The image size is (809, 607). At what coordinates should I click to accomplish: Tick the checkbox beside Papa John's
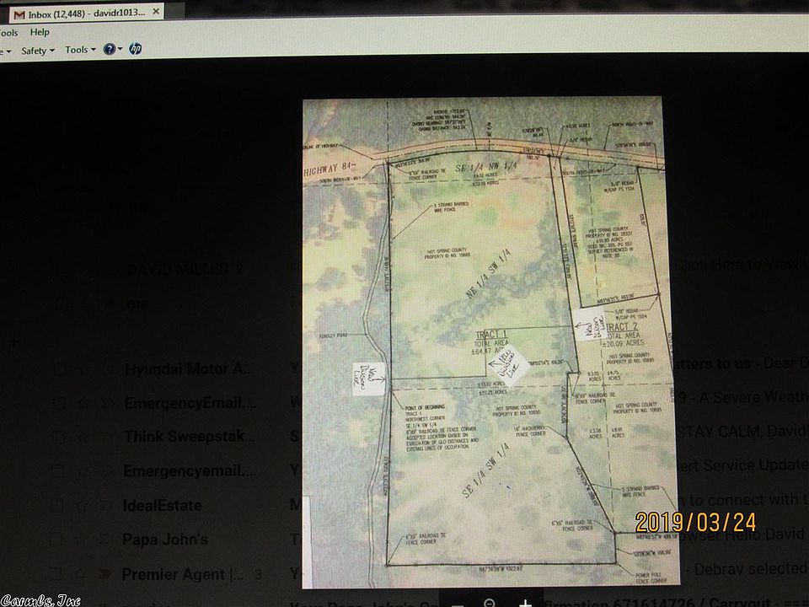coord(56,540)
